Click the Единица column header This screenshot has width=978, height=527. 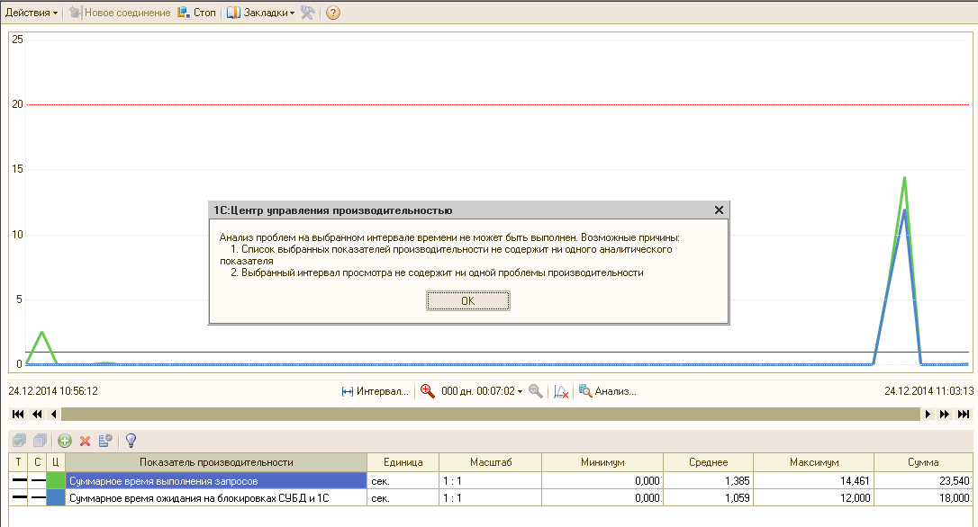[403, 462]
